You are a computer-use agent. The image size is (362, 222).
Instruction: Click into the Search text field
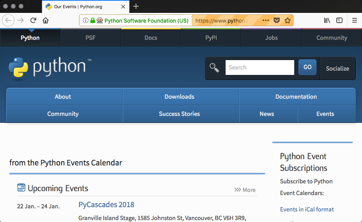click(260, 67)
